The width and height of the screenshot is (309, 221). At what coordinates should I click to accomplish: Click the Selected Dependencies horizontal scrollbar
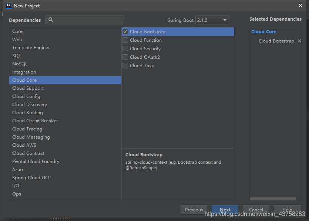point(273,199)
